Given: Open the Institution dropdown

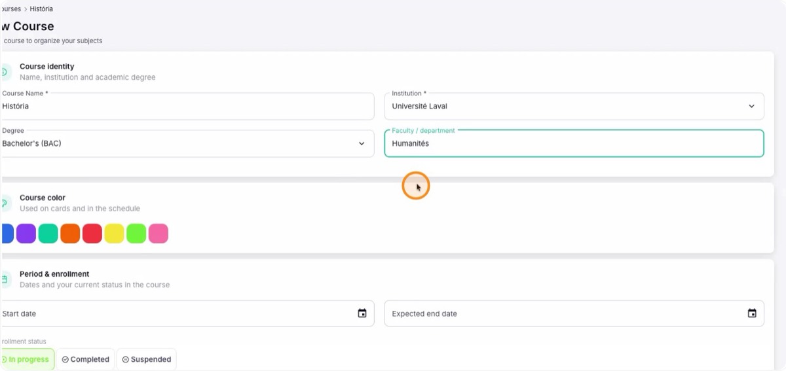Looking at the screenshot, I should point(574,106).
